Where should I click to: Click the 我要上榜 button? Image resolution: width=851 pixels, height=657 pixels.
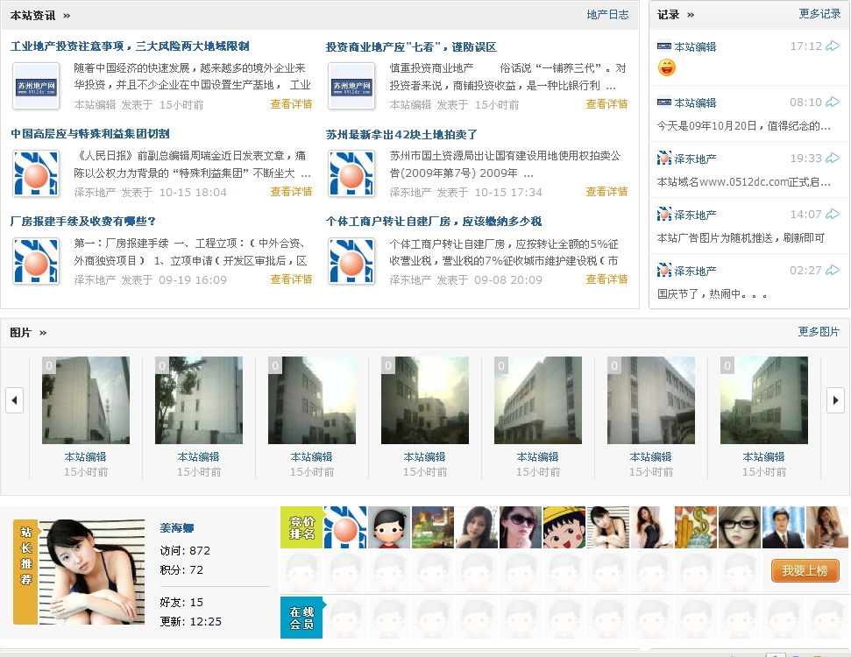[805, 571]
